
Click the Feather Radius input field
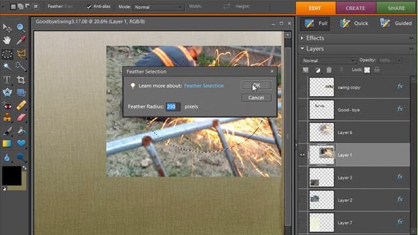pyautogui.click(x=172, y=106)
